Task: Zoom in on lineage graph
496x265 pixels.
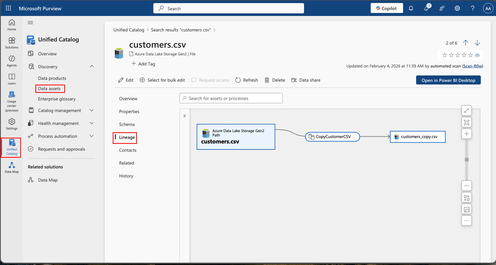Action: click(466, 134)
